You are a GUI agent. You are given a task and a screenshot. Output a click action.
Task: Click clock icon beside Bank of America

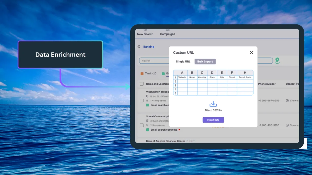(x=190, y=141)
